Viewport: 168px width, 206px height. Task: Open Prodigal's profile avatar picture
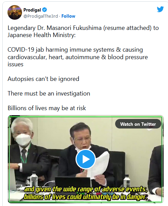point(15,13)
